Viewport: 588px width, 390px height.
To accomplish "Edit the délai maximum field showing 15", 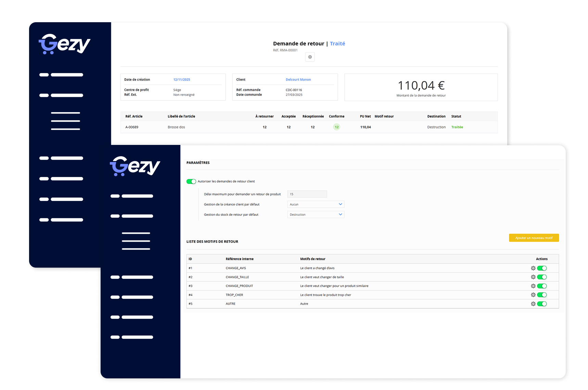I will [307, 194].
